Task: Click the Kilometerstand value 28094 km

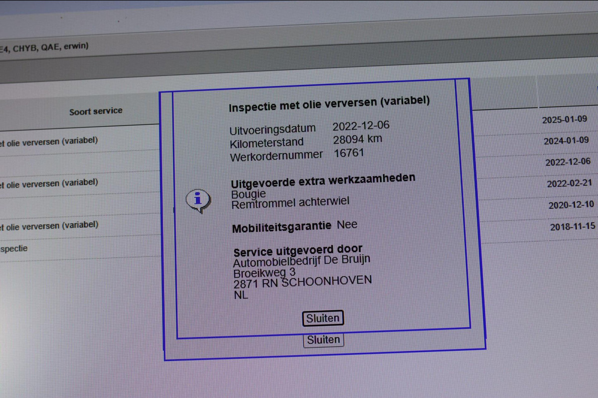Action: point(358,140)
